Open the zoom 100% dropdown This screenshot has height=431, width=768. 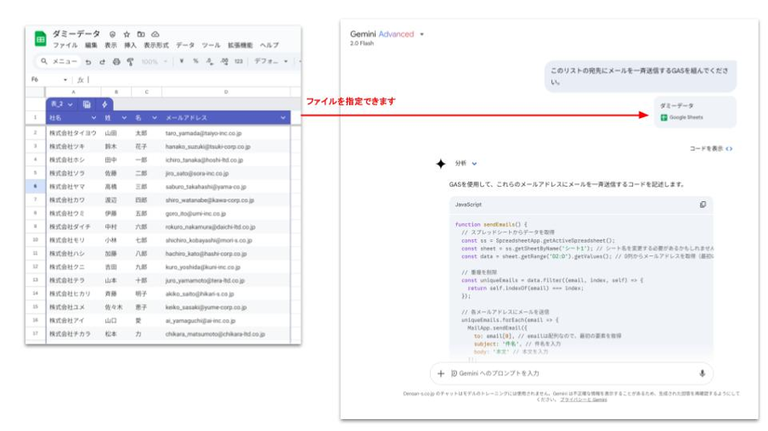click(x=155, y=62)
